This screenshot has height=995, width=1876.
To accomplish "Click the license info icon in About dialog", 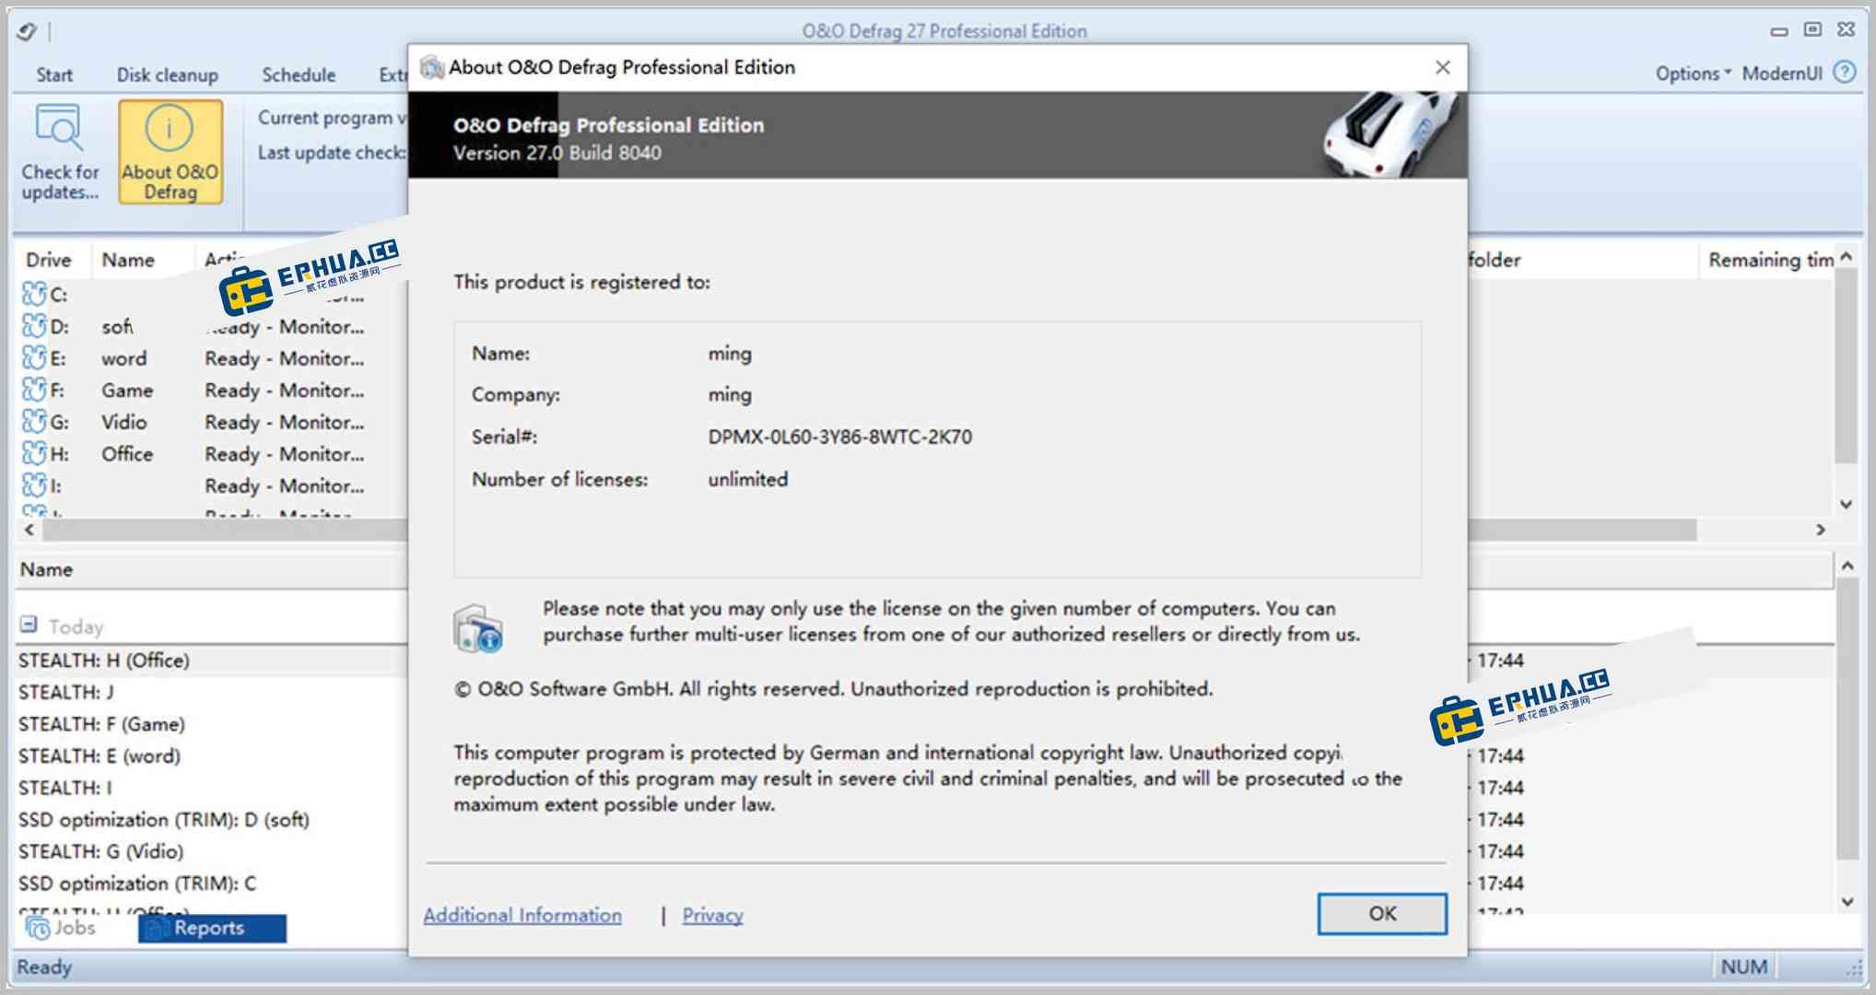I will 477,629.
